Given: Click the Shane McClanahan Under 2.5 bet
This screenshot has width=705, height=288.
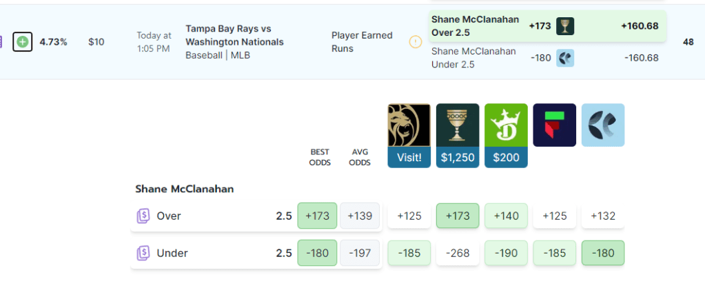Looking at the screenshot, I should click(x=473, y=58).
